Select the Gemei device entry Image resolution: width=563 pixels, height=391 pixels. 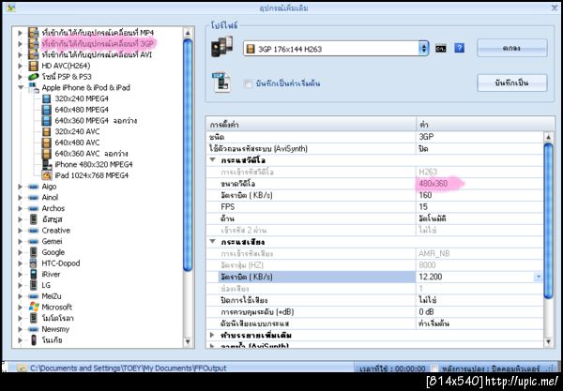(x=52, y=241)
